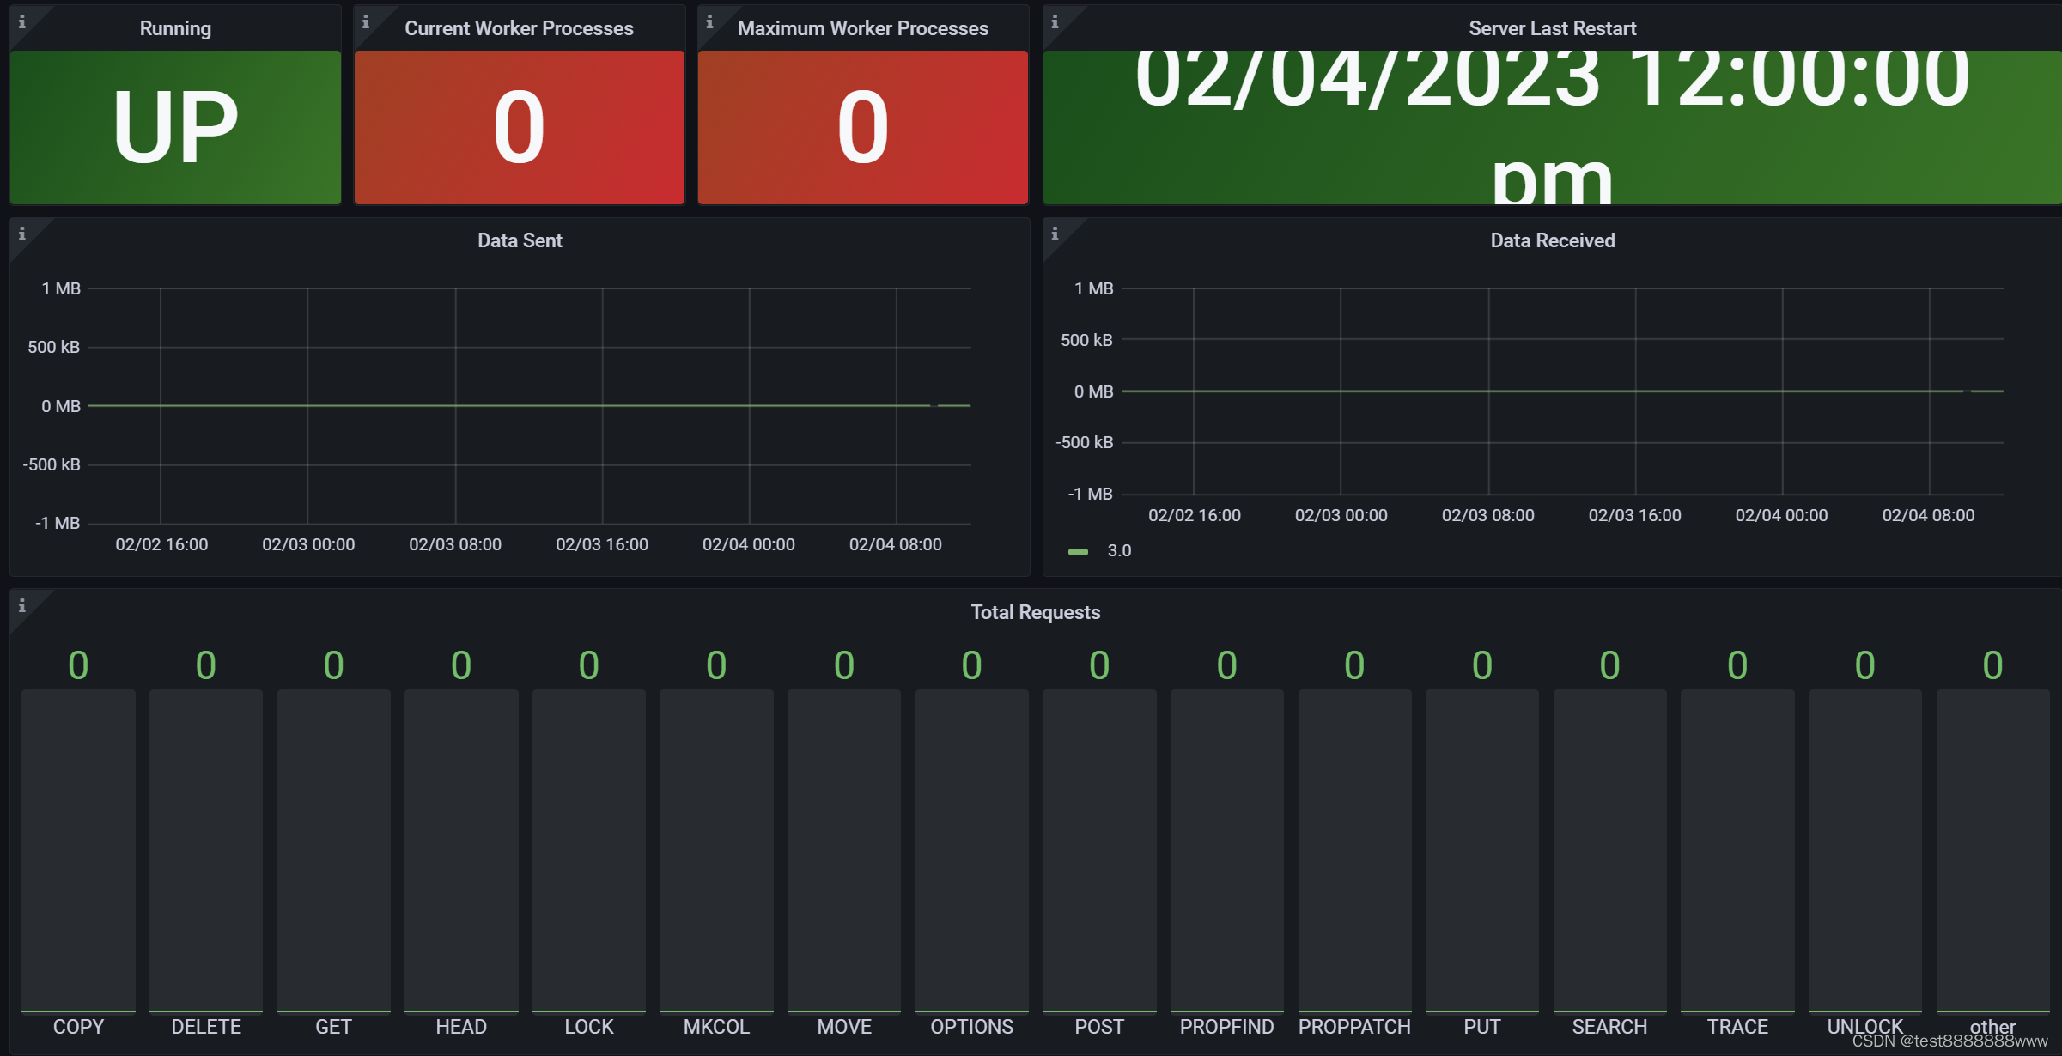
Task: Click Maximum Worker Processes info icon
Action: (x=709, y=22)
